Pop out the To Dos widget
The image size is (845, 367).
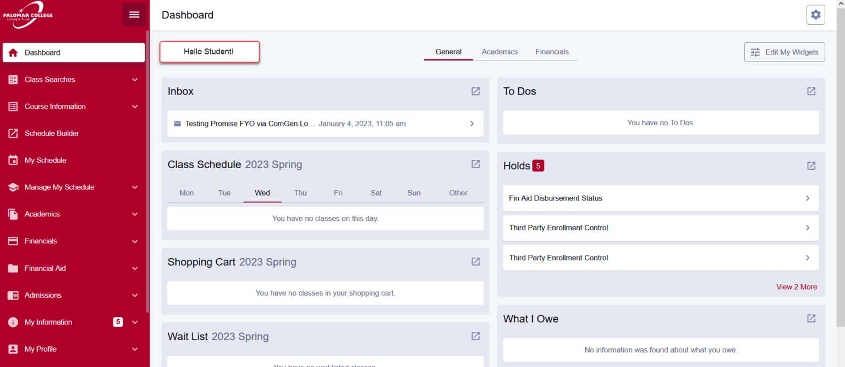[x=811, y=91]
